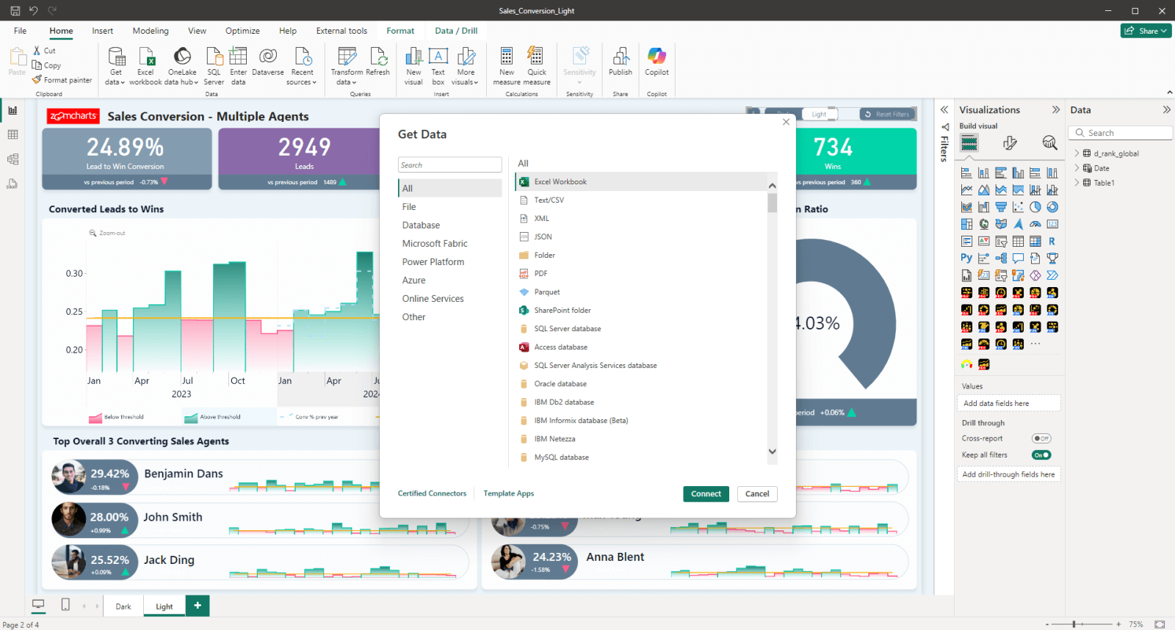The image size is (1175, 630).
Task: Select the Azure category in Get Data
Action: (413, 280)
